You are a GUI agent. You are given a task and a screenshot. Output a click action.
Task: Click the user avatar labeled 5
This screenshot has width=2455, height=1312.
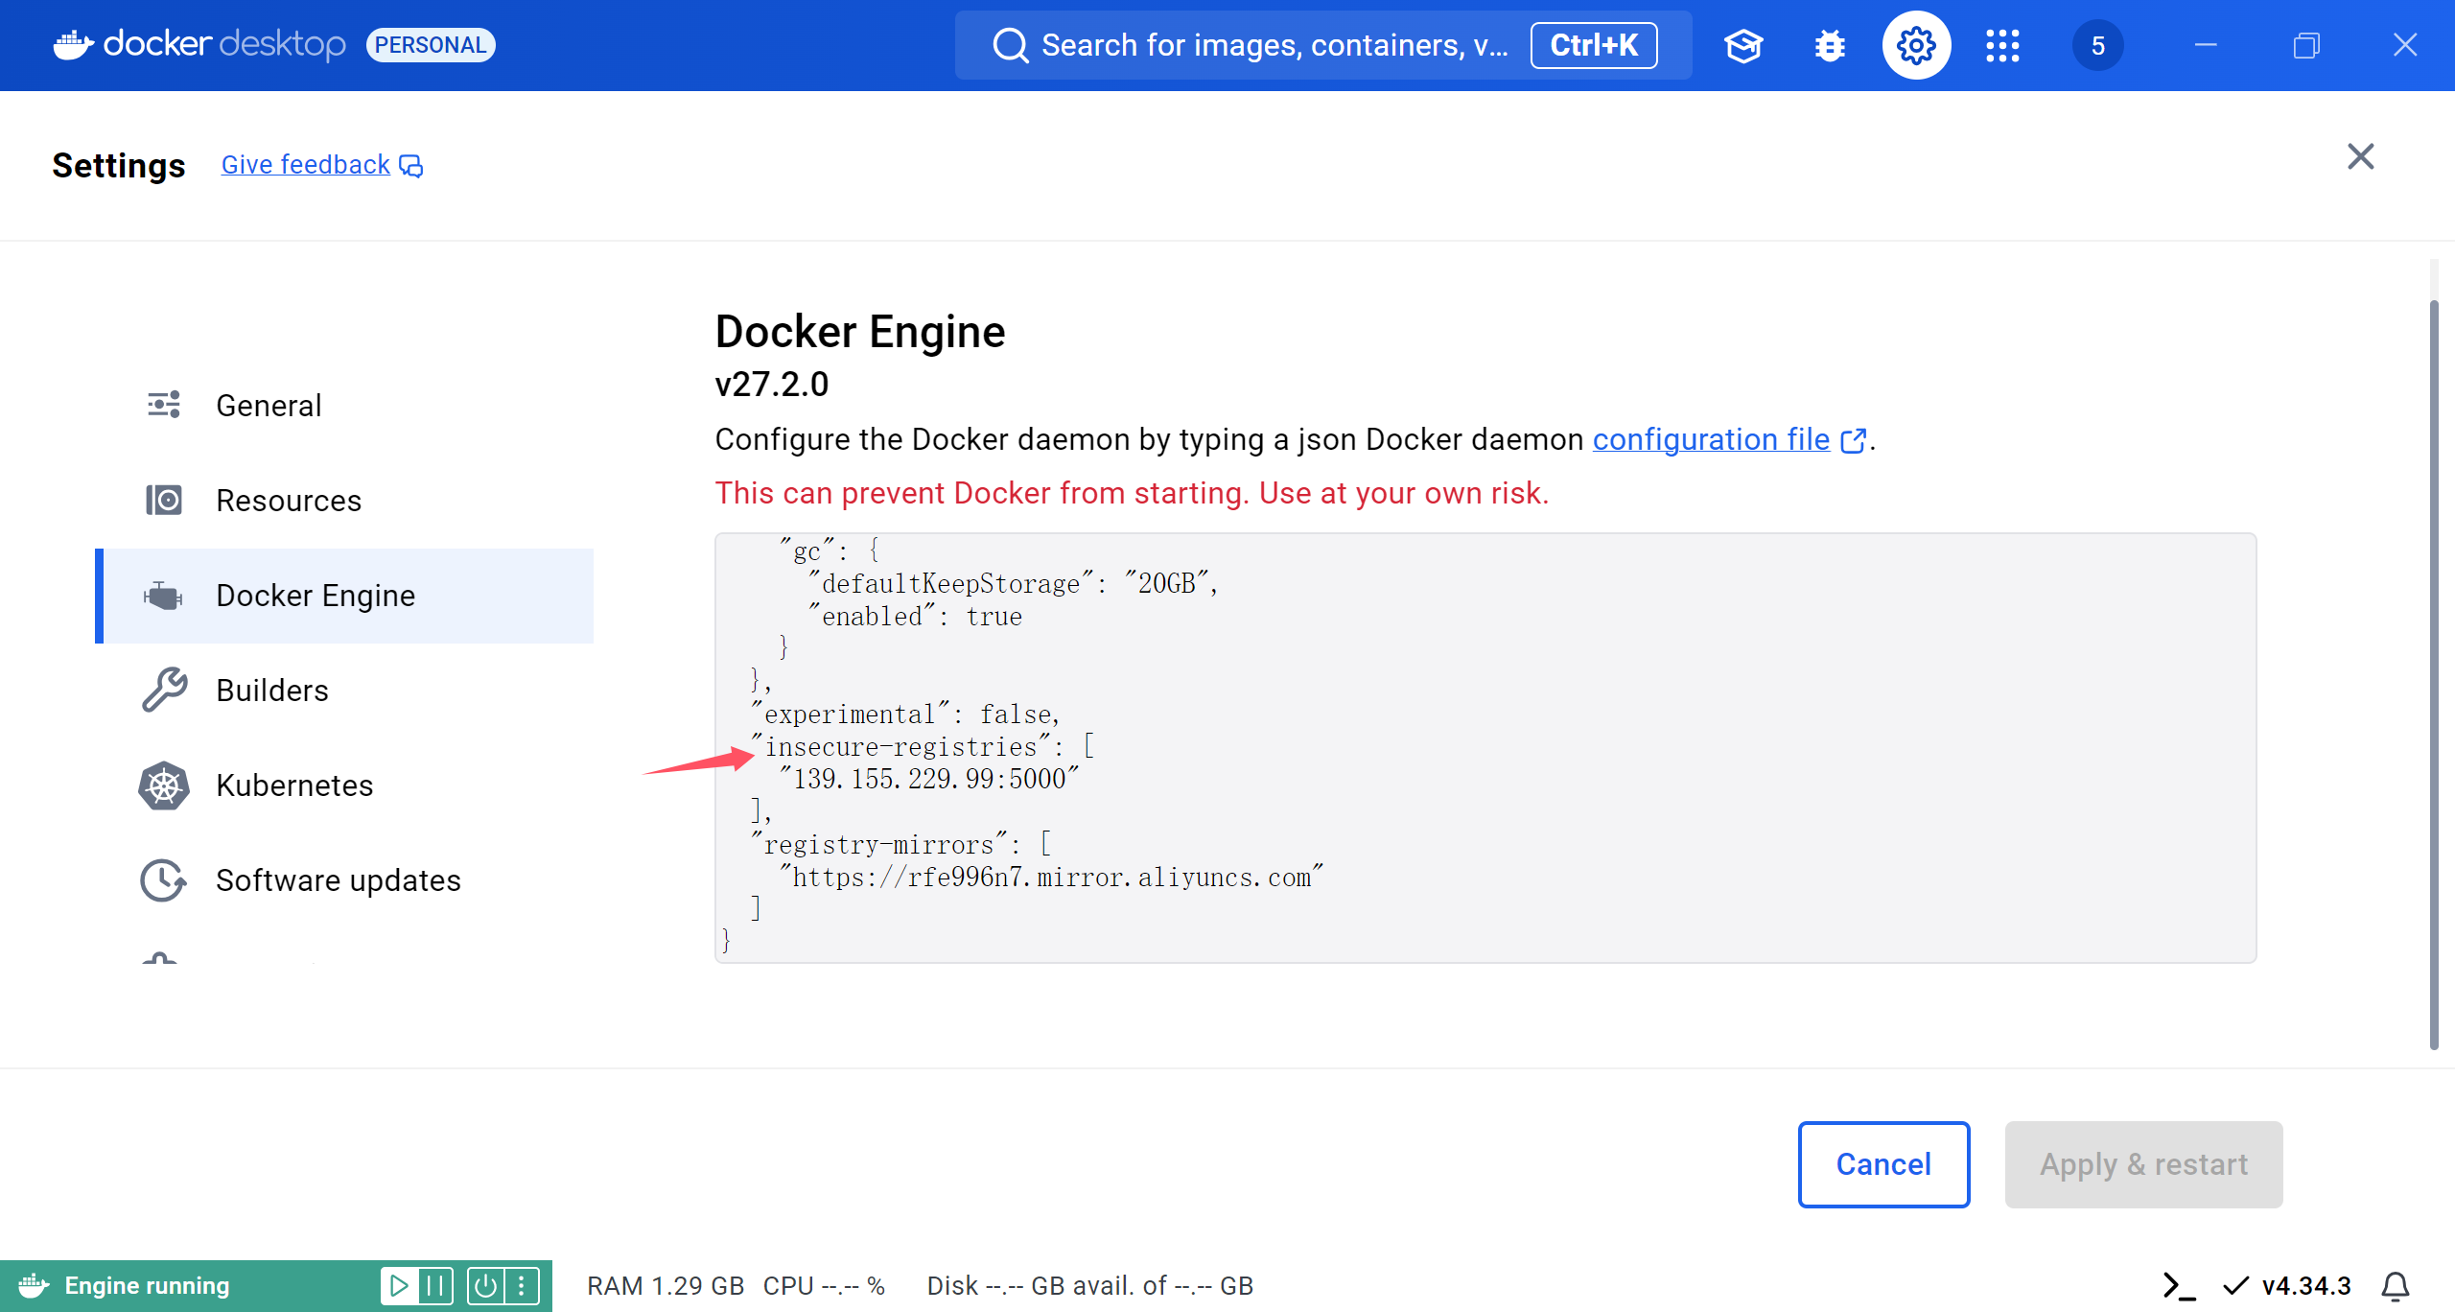(x=2097, y=45)
